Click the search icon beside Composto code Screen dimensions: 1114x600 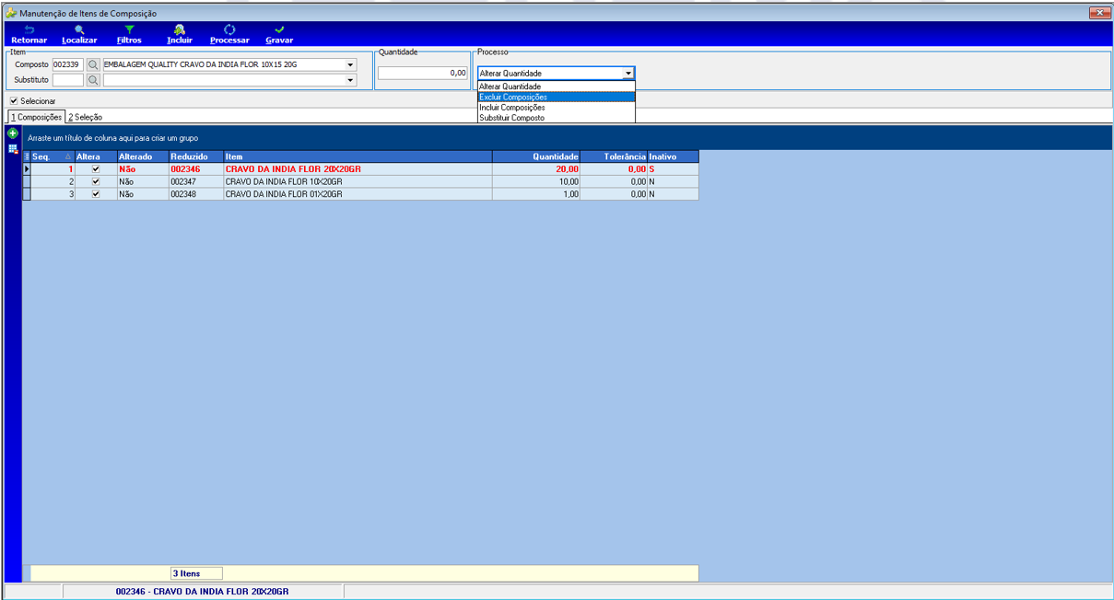coord(93,65)
